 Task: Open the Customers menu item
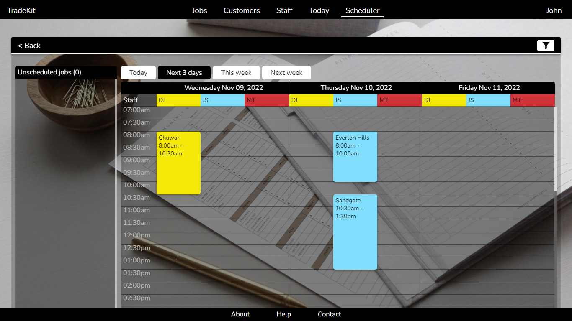[242, 10]
